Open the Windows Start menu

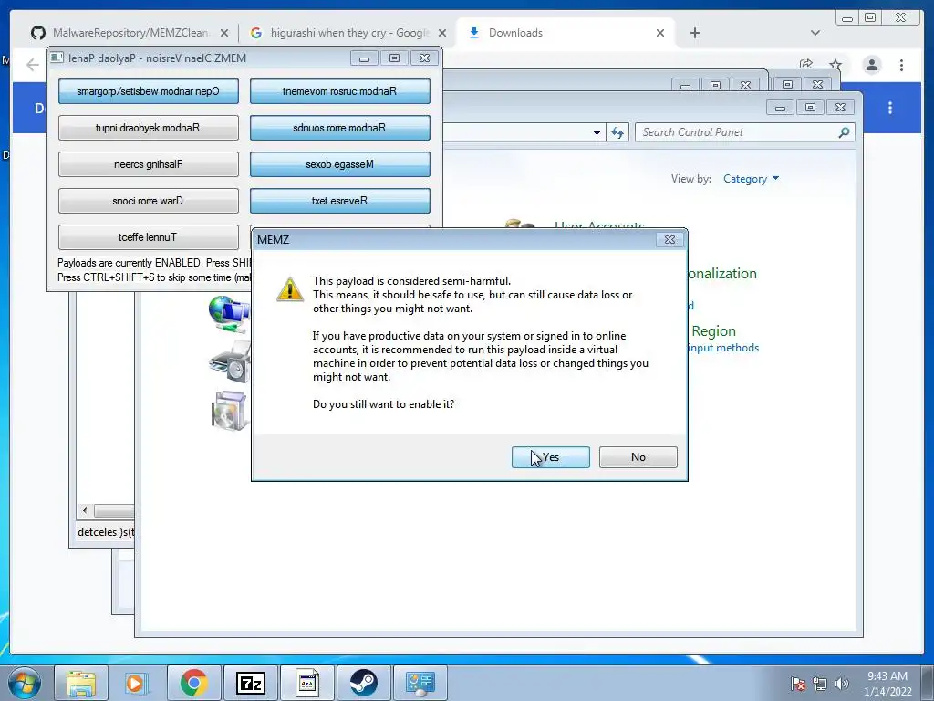(25, 683)
